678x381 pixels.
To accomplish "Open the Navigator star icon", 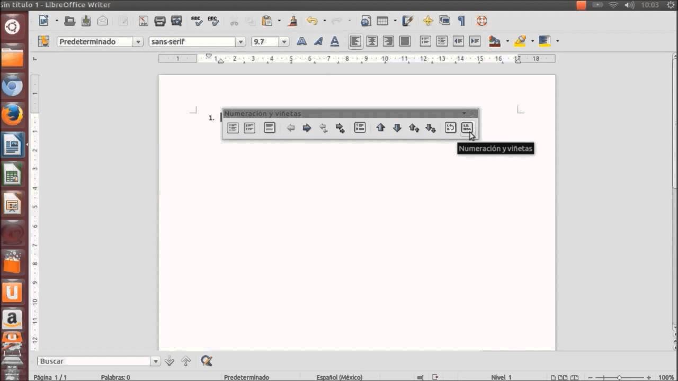I will click(428, 21).
